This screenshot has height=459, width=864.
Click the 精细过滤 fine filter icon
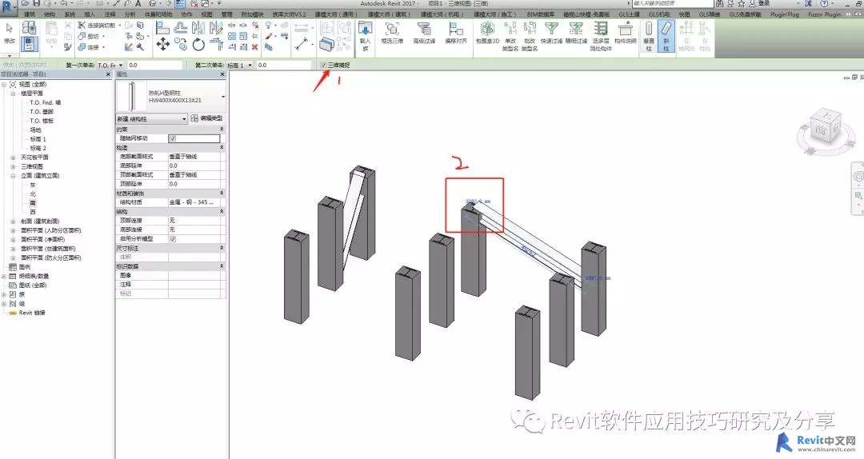576,33
